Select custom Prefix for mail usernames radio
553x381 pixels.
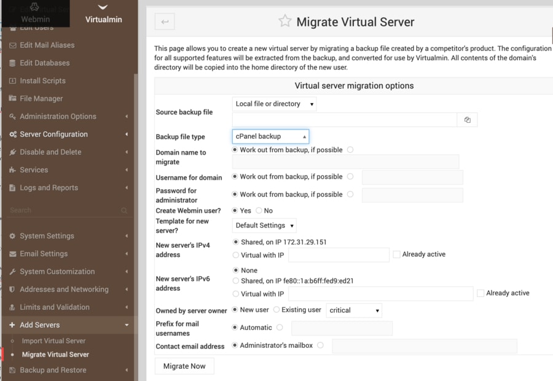(x=280, y=328)
